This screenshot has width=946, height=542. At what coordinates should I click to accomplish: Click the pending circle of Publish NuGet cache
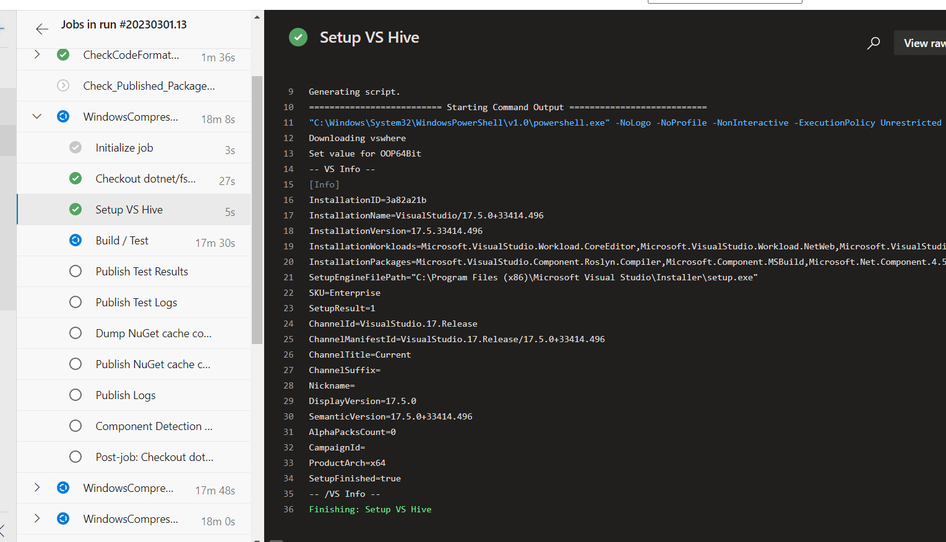point(75,364)
